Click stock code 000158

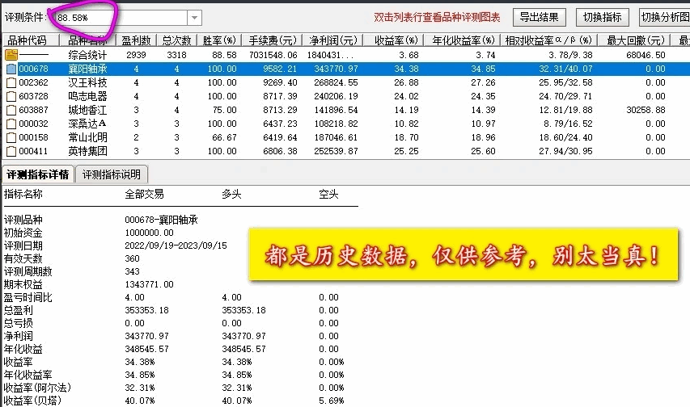[x=33, y=137]
